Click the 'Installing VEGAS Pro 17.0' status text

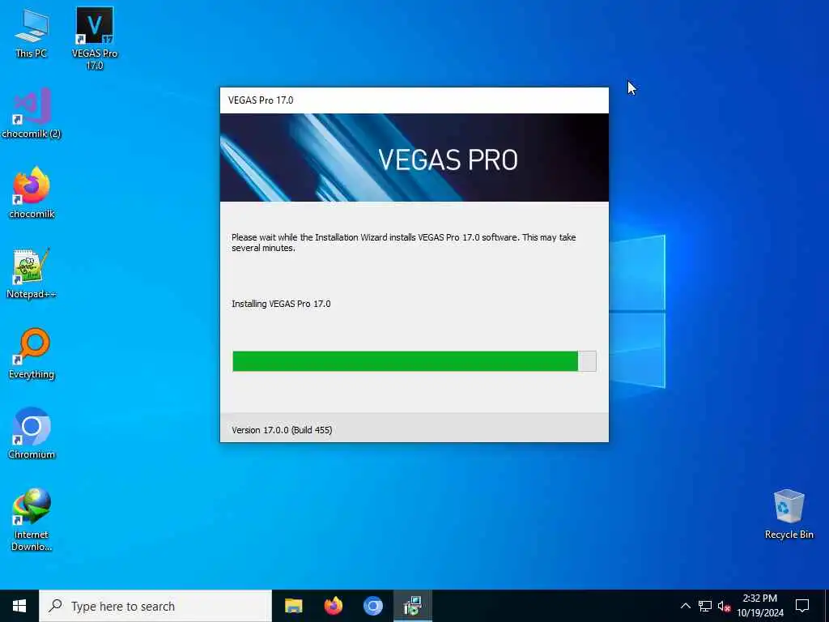(x=281, y=304)
